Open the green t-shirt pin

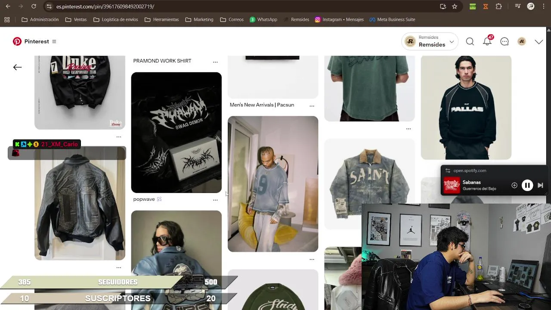(369, 88)
